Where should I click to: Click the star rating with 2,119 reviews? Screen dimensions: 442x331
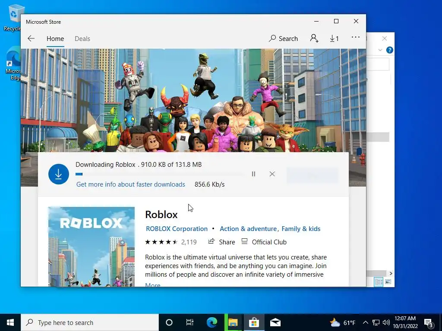[x=171, y=242]
